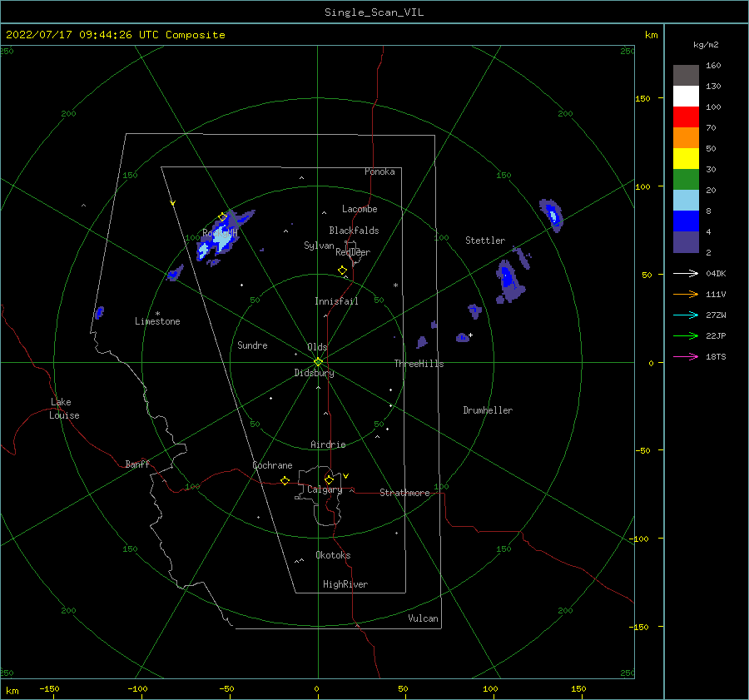749x700 pixels.
Task: Click the RedDeer city label
Action: [353, 252]
